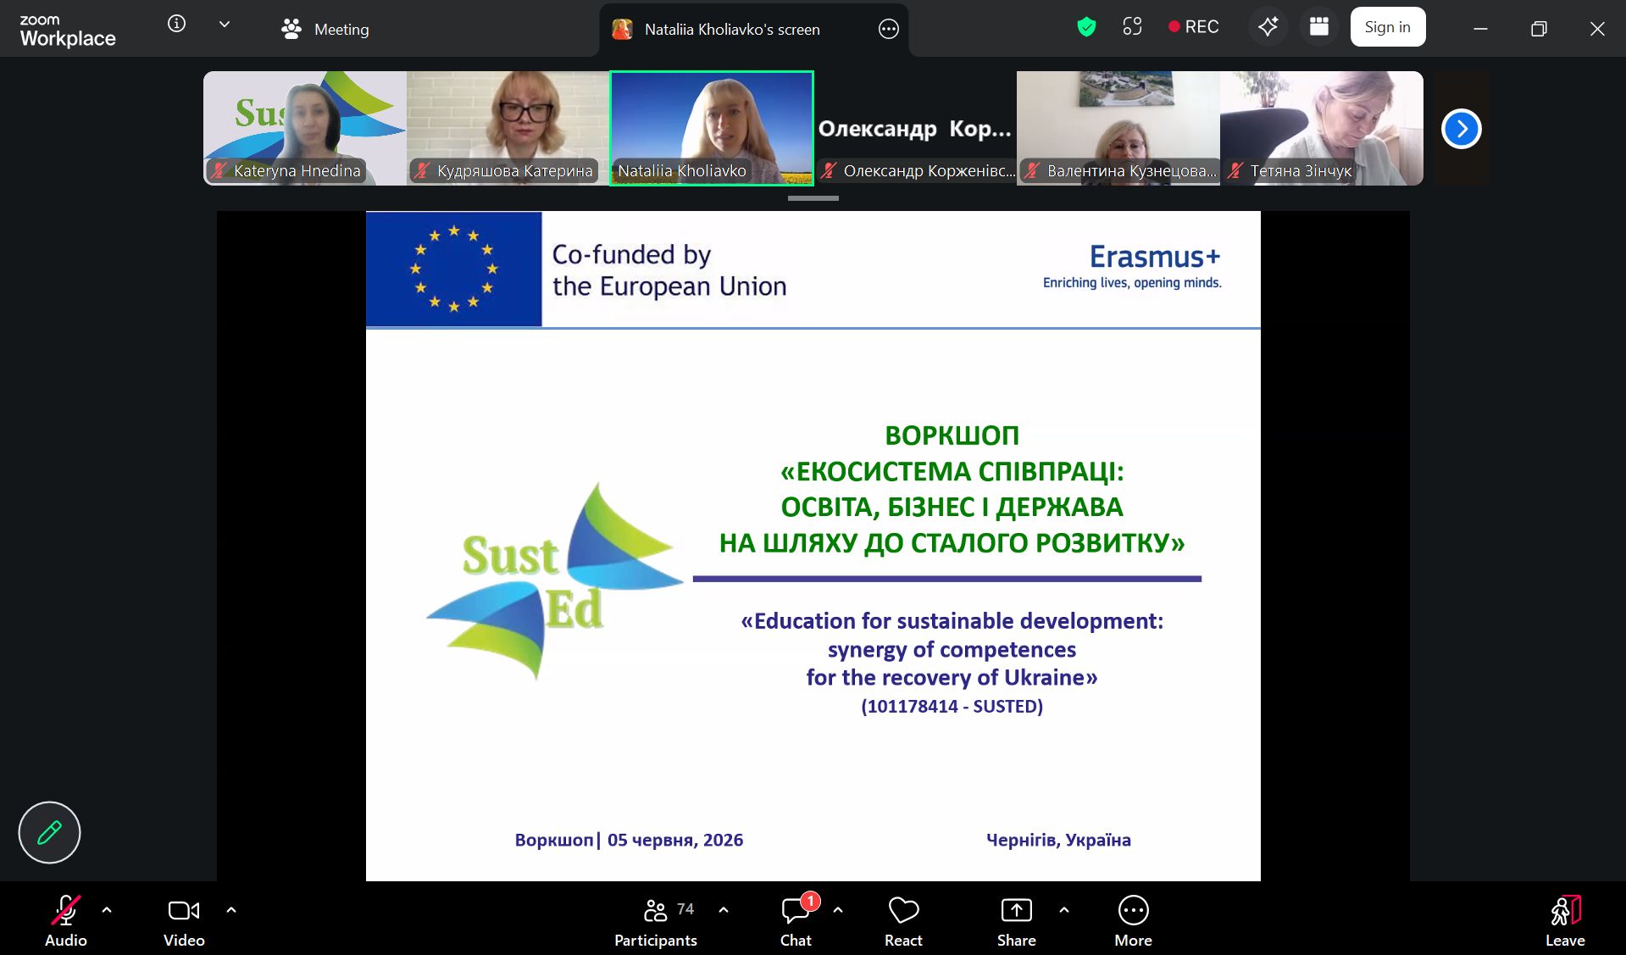Open the AI Companion sparkle icon
This screenshot has height=955, width=1626.
tap(1268, 27)
